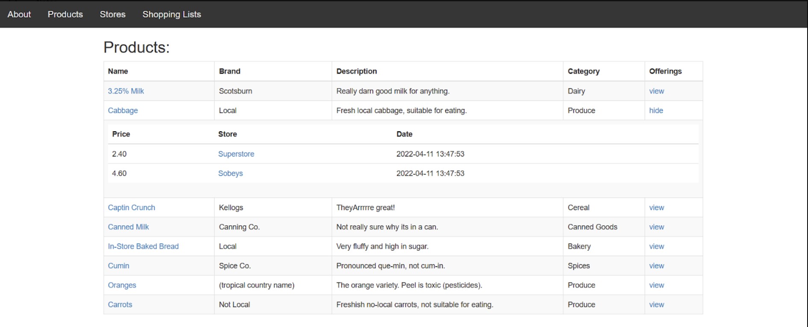
Task: Click the Products: page heading
Action: point(136,47)
